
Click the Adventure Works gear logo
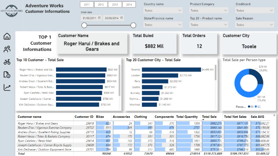(x=11, y=11)
